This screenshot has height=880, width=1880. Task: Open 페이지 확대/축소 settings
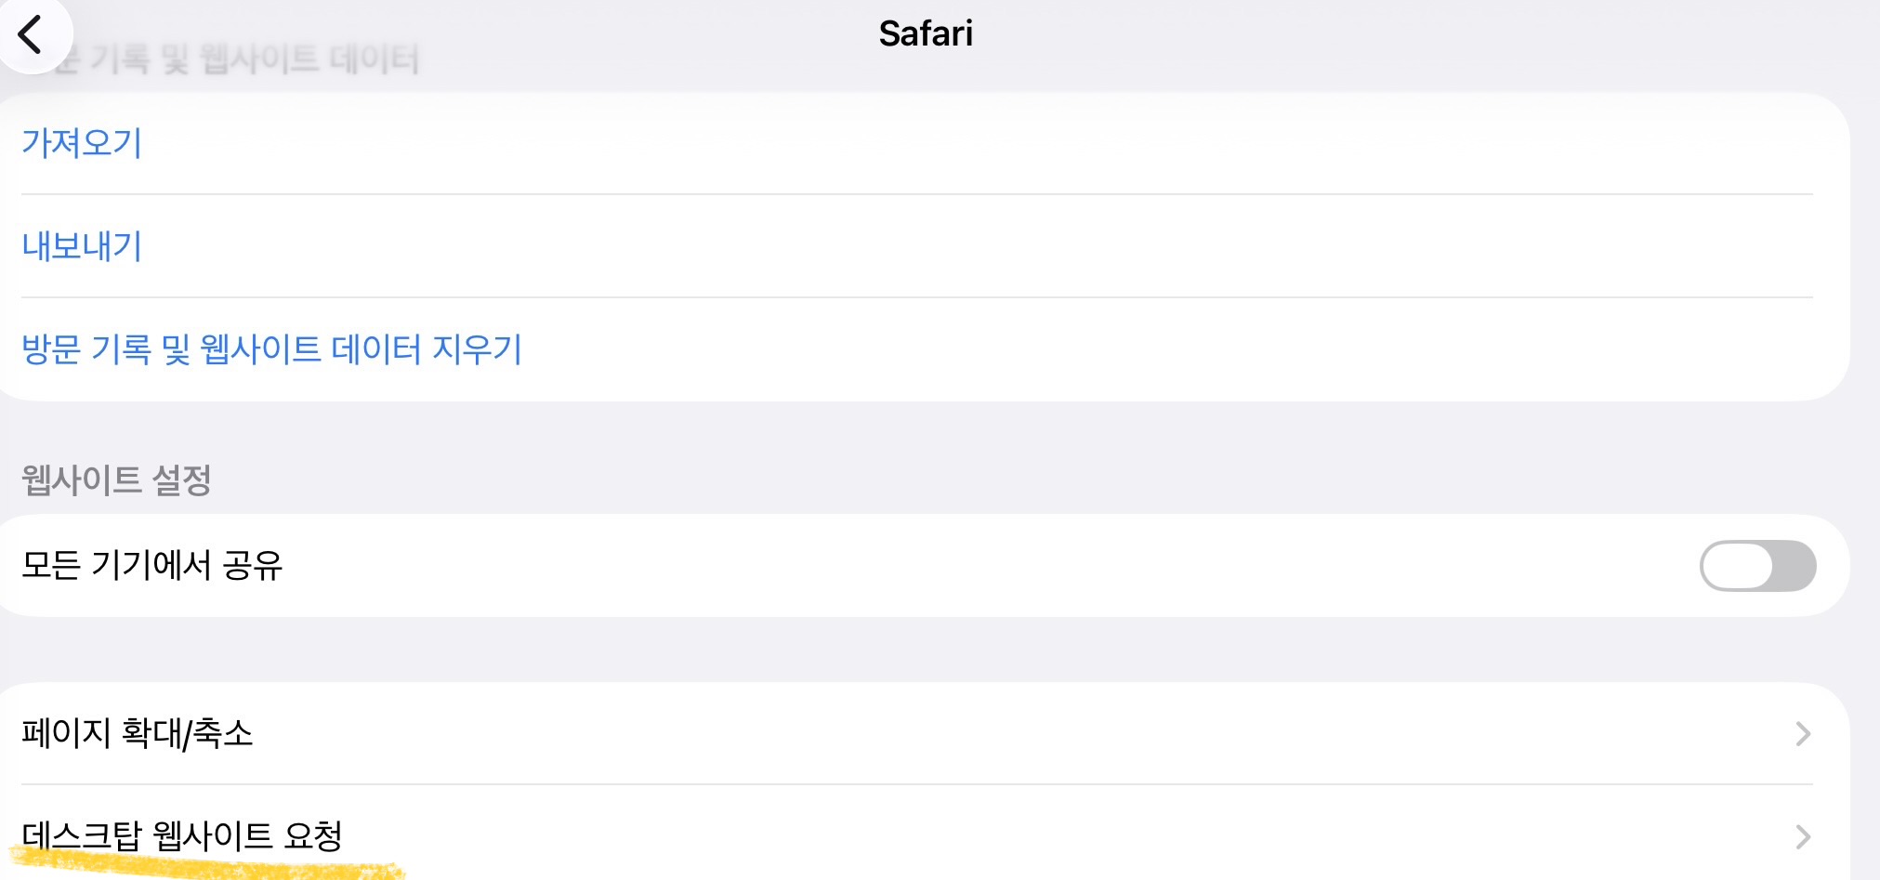click(138, 733)
